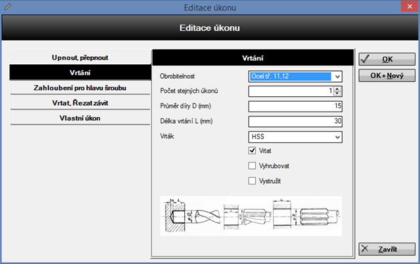Click the reamer tool diagram on right
This screenshot has height=264, width=420.
[x=306, y=215]
